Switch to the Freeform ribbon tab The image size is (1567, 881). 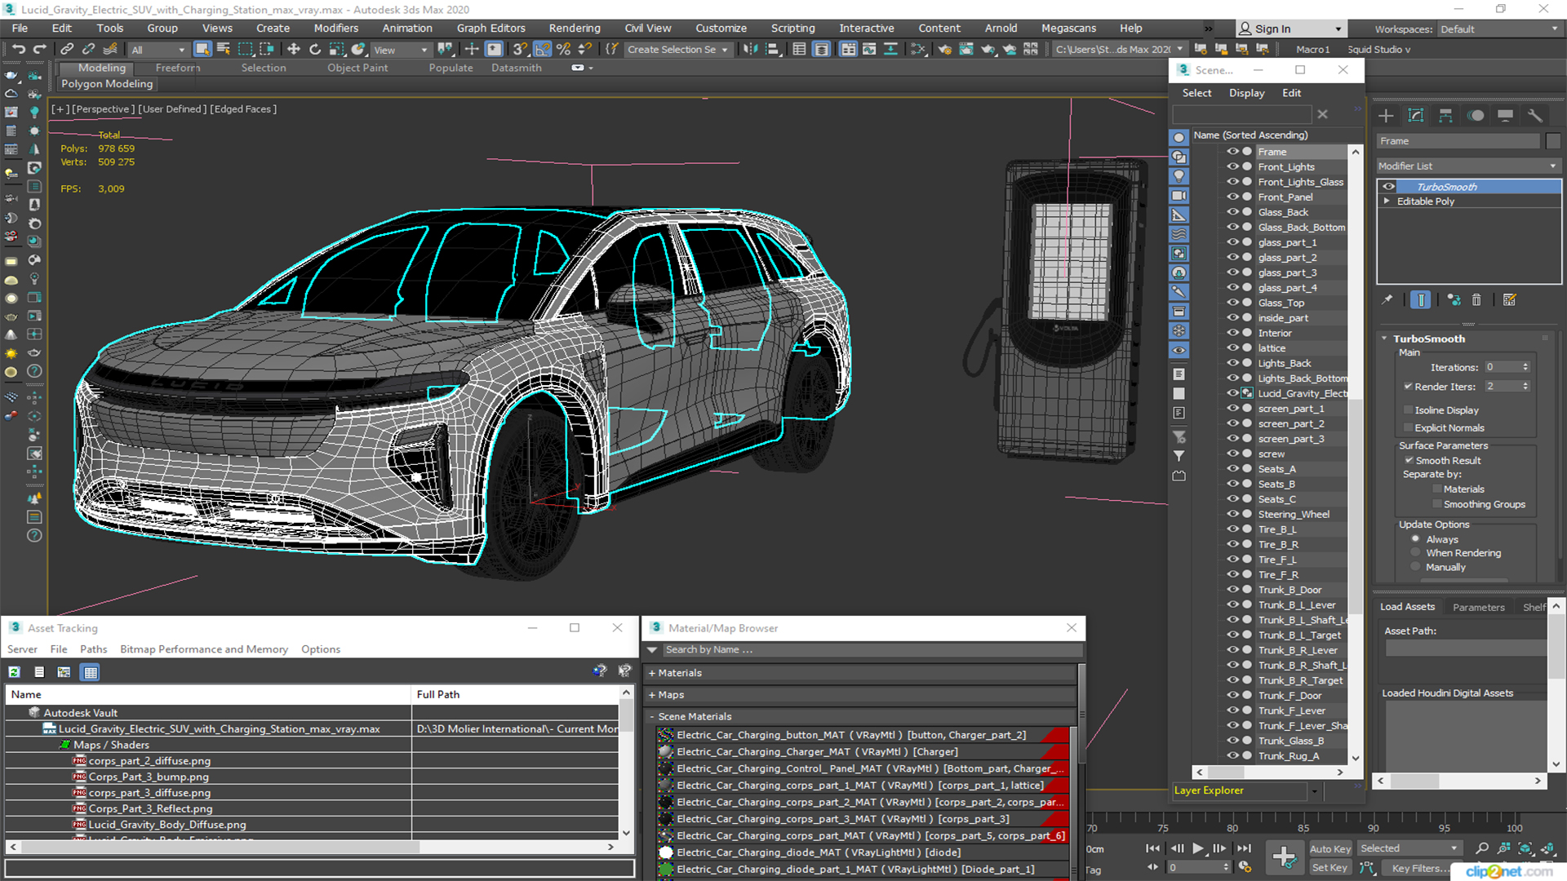click(x=178, y=68)
